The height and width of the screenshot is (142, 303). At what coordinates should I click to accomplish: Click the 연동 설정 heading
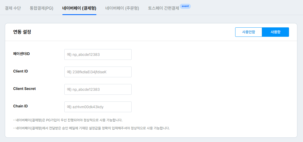click(x=22, y=32)
